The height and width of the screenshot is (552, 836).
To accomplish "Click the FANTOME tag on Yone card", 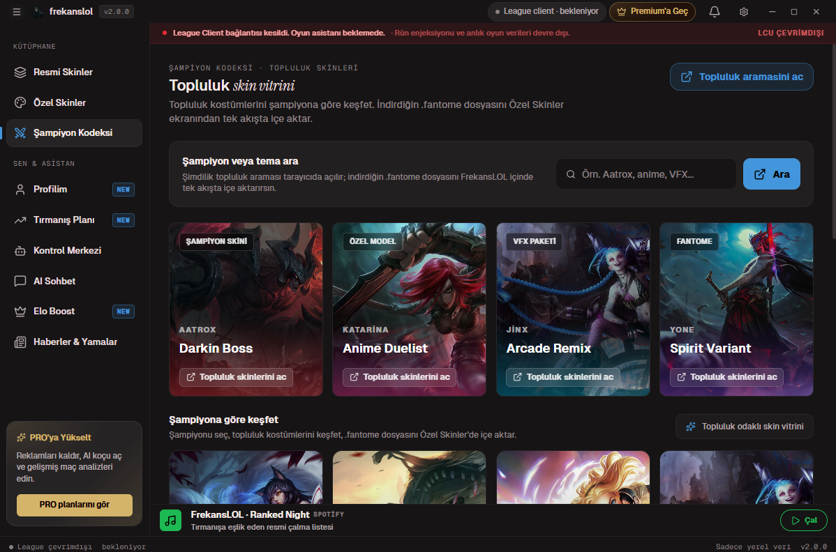I will point(694,241).
